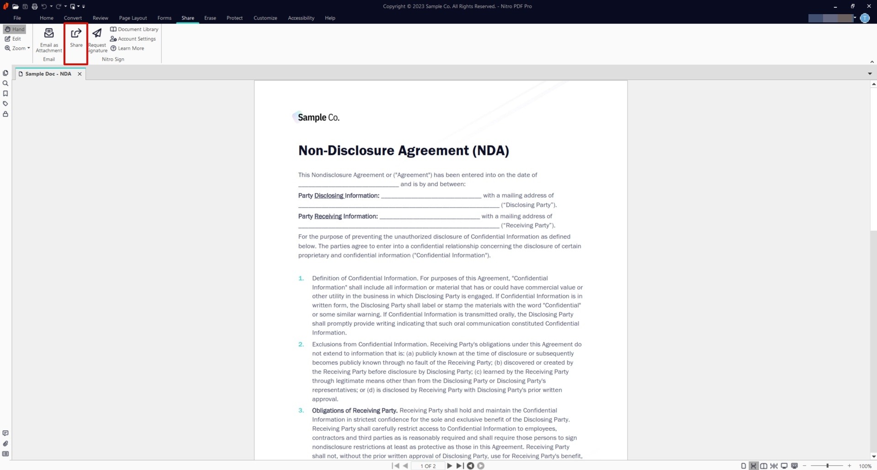The image size is (877, 470).
Task: Open the Comments panel at bottom left
Action: 5,433
